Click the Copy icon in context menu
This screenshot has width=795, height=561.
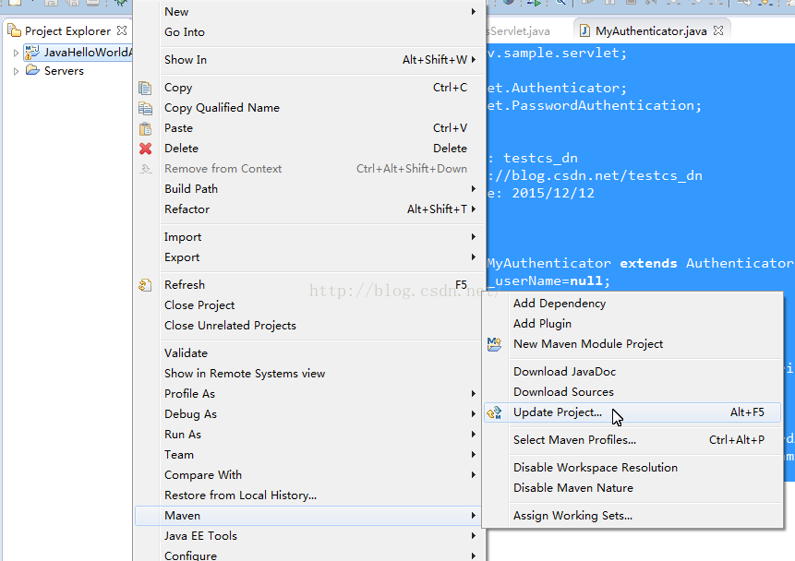click(145, 88)
